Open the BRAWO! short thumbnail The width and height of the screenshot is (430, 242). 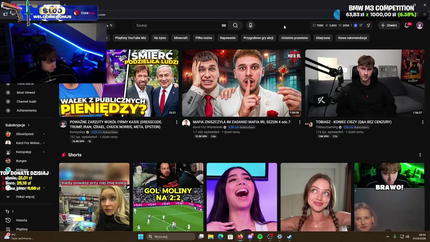click(389, 197)
